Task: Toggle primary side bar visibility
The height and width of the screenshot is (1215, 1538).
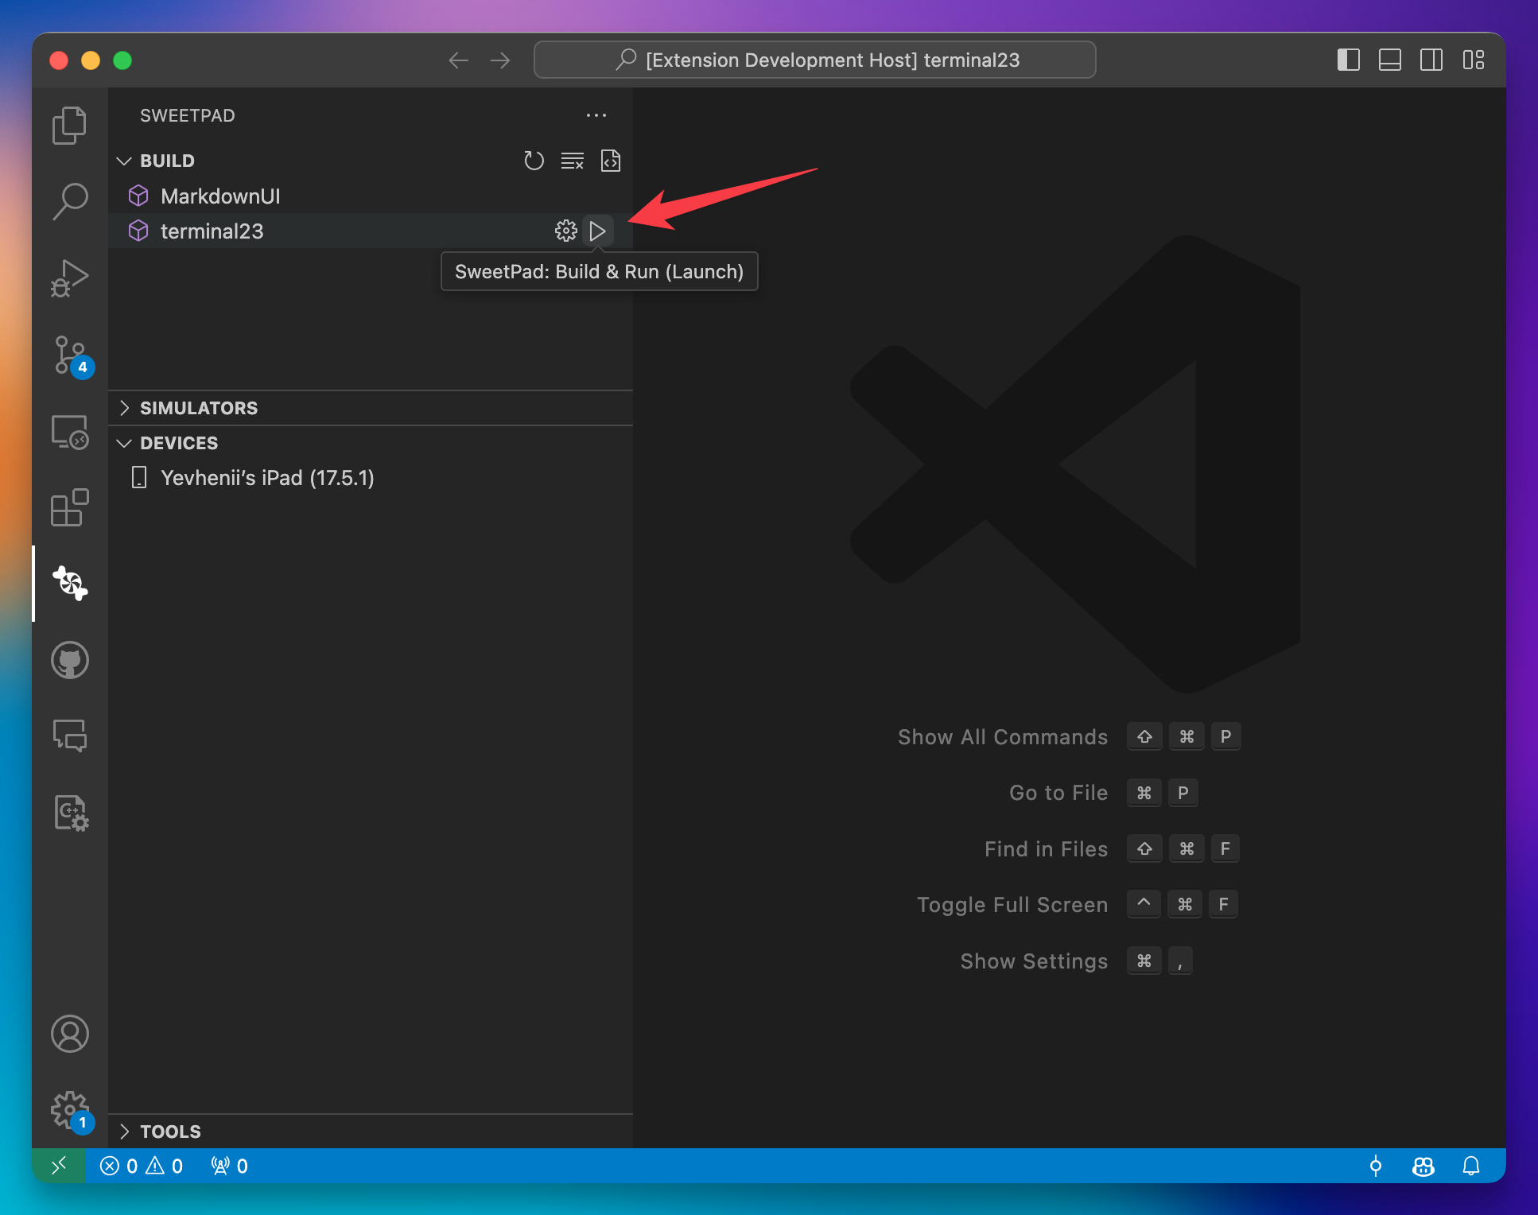Action: pos(1348,60)
